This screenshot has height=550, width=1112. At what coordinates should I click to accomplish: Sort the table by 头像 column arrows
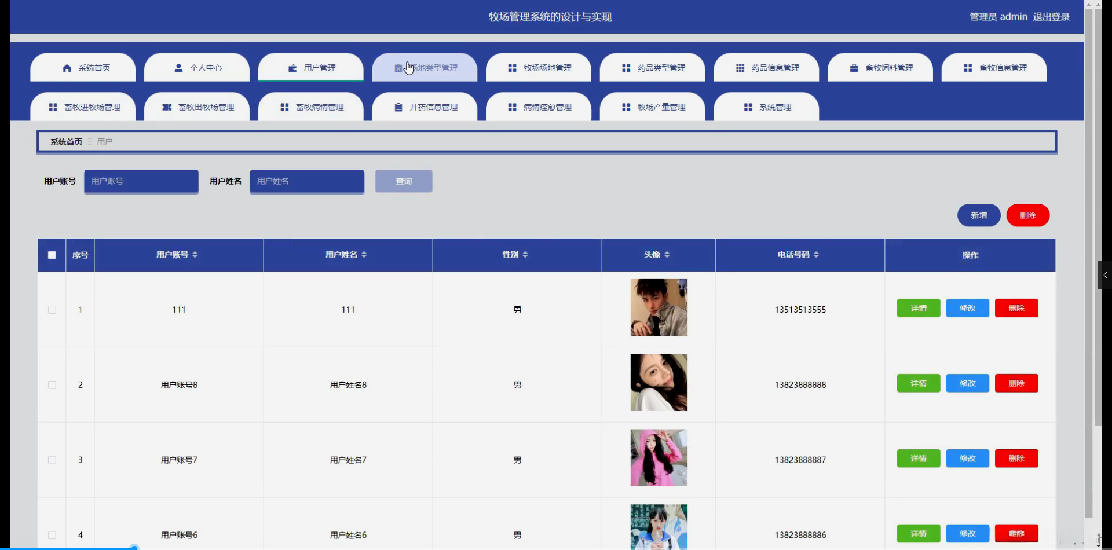click(x=667, y=255)
